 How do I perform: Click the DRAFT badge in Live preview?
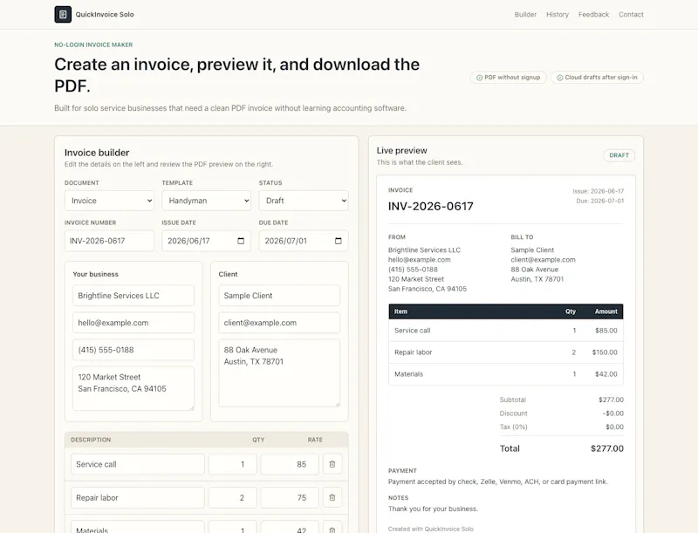(619, 155)
